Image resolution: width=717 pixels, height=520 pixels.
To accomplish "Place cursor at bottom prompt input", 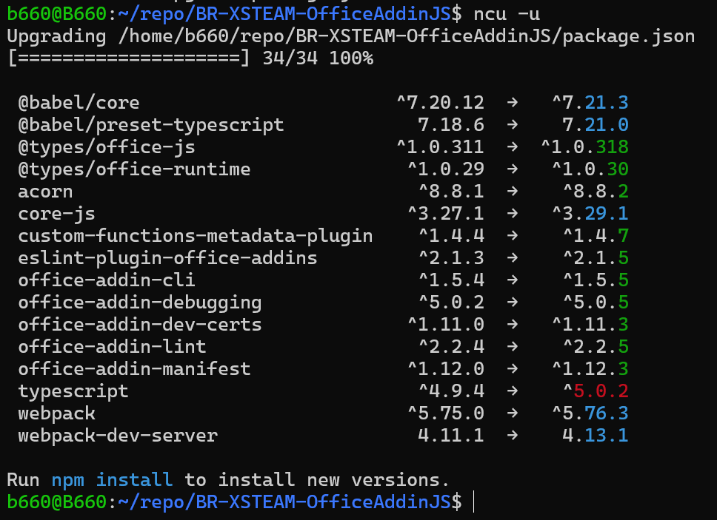I will [x=474, y=502].
